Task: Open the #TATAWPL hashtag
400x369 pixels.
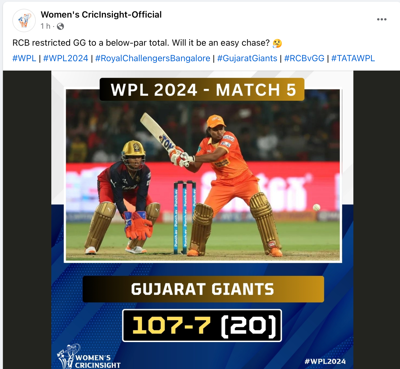Action: pos(353,58)
